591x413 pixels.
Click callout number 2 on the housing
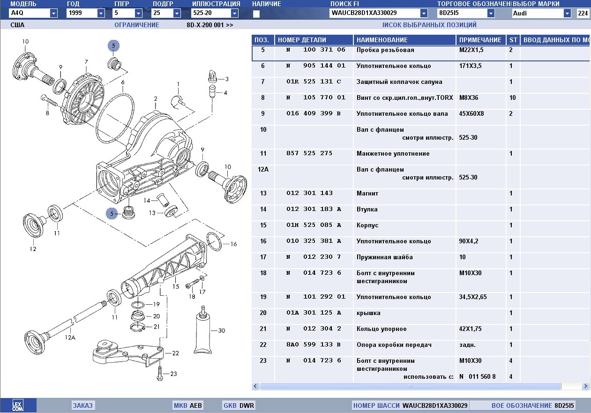(155, 99)
